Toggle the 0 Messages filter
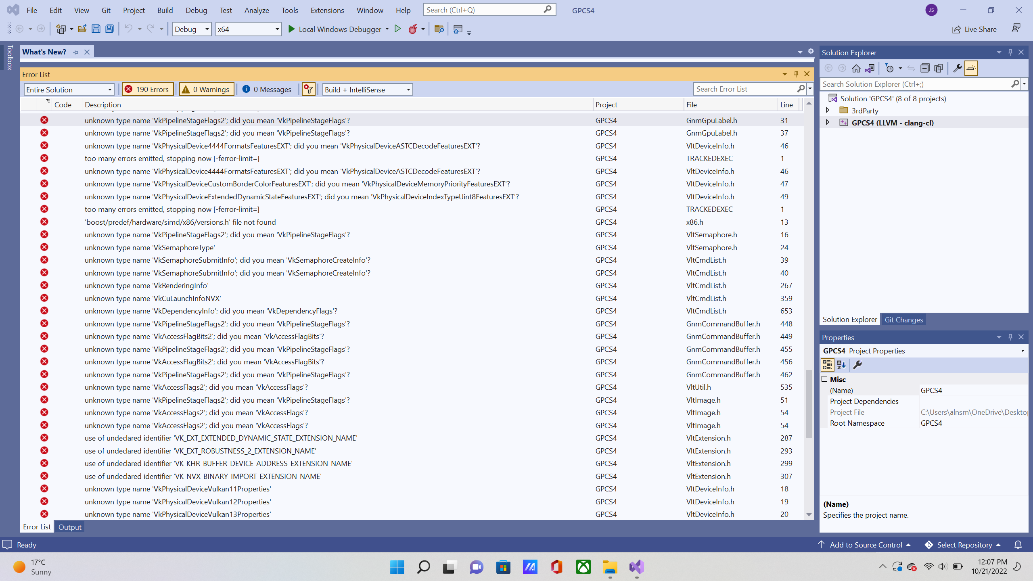This screenshot has width=1033, height=581. [x=267, y=89]
